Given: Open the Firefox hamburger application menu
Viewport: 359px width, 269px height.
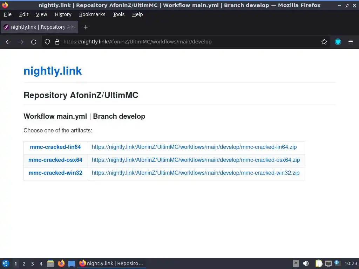Looking at the screenshot, I should (x=351, y=42).
